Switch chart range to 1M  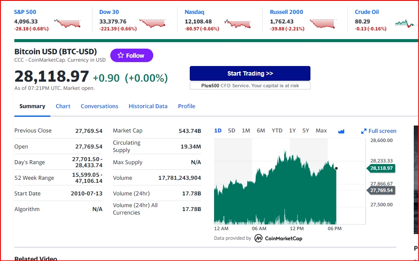[x=246, y=131]
